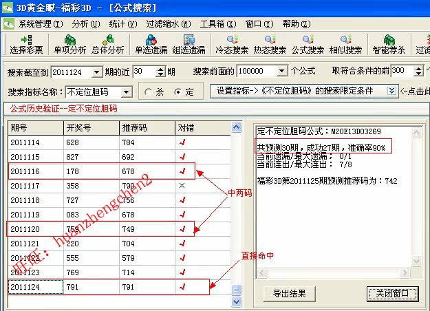Open the 100000 formula count dropdown
The height and width of the screenshot is (311, 430).
point(281,71)
